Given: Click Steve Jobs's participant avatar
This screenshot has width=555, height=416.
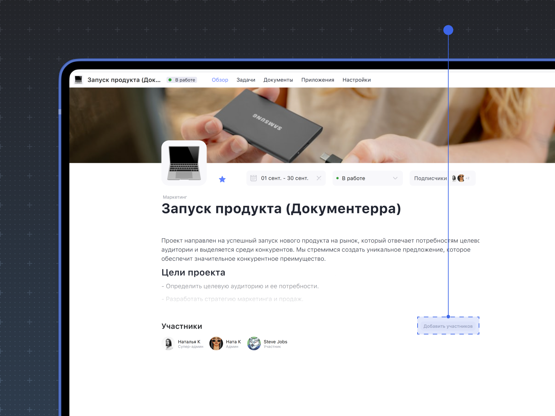Looking at the screenshot, I should tap(254, 343).
